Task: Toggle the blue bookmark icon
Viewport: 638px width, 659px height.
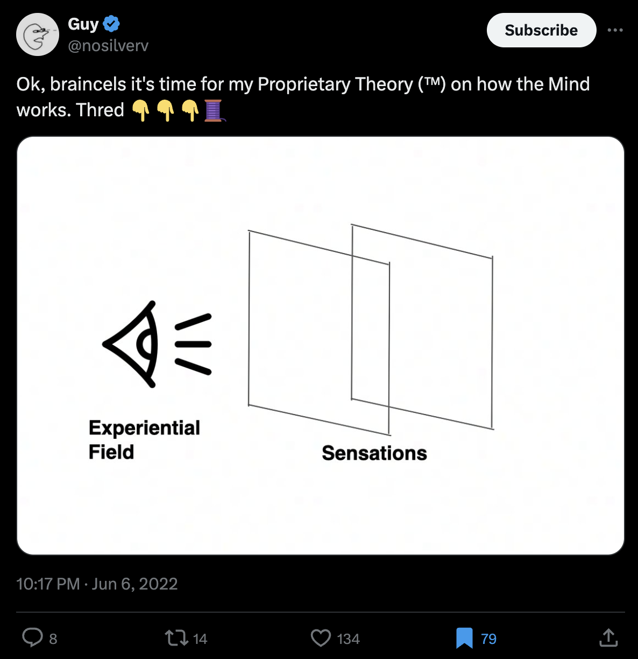Action: pos(464,638)
